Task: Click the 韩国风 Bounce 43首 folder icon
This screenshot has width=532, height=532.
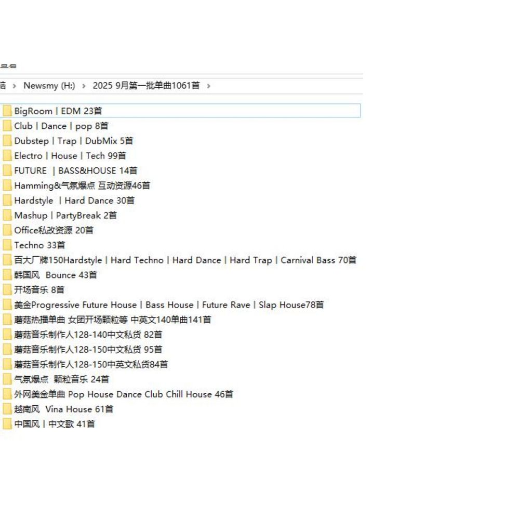Action: 7,275
